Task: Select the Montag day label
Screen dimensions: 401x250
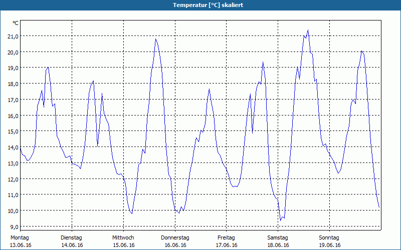Action: (20, 238)
